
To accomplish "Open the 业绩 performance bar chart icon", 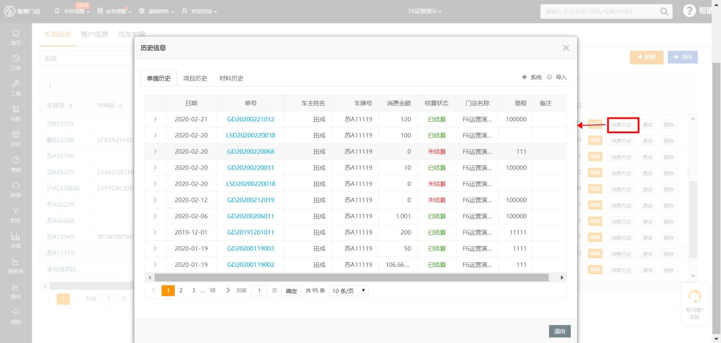I will pos(15,236).
